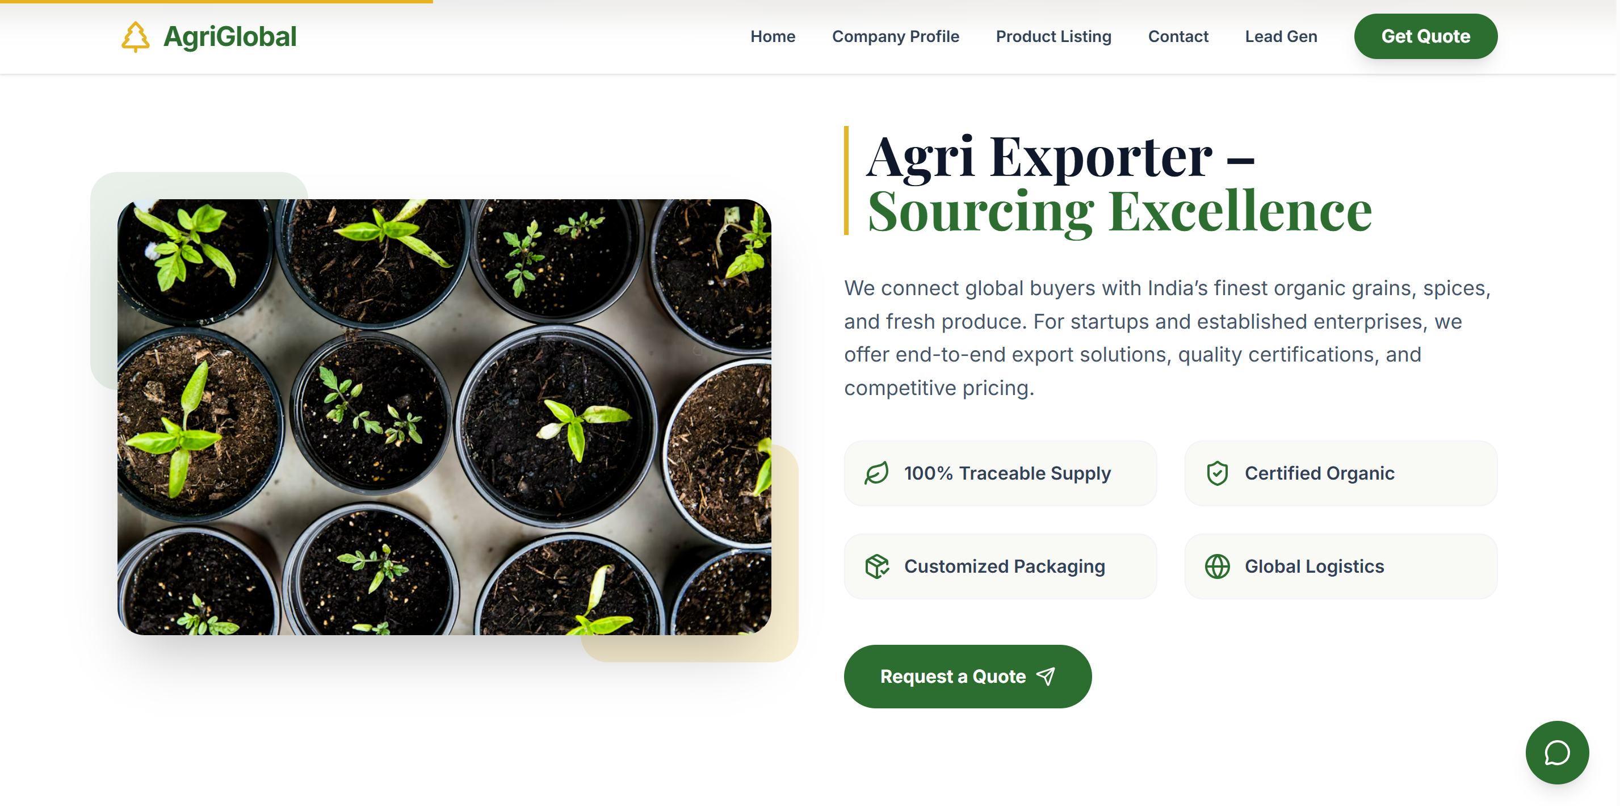Open the Company Profile page
This screenshot has width=1620, height=806.
(895, 36)
